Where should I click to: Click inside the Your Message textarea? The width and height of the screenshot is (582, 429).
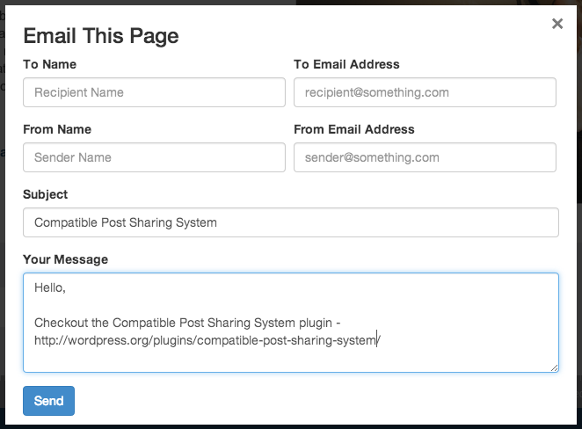click(291, 323)
